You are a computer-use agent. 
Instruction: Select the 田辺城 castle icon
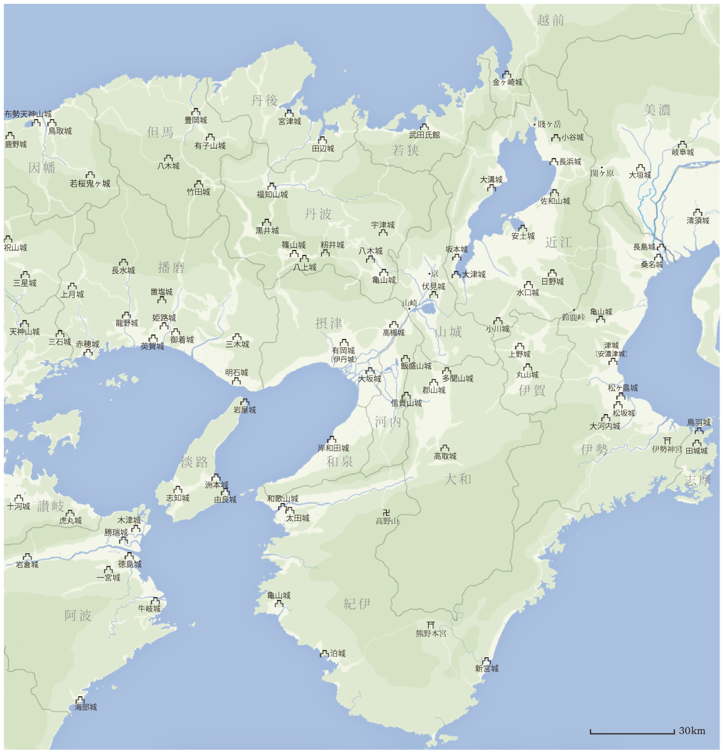click(x=323, y=140)
